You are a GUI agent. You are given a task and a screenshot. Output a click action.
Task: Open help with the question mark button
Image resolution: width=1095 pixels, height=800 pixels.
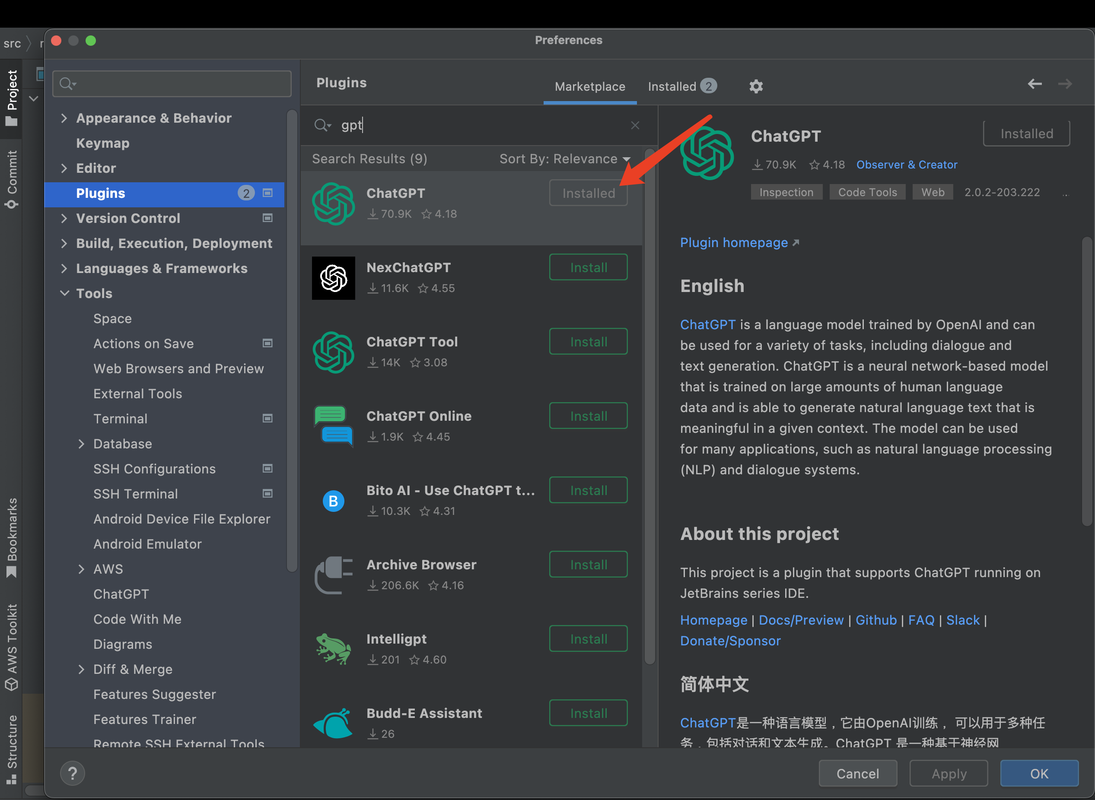pos(73,773)
